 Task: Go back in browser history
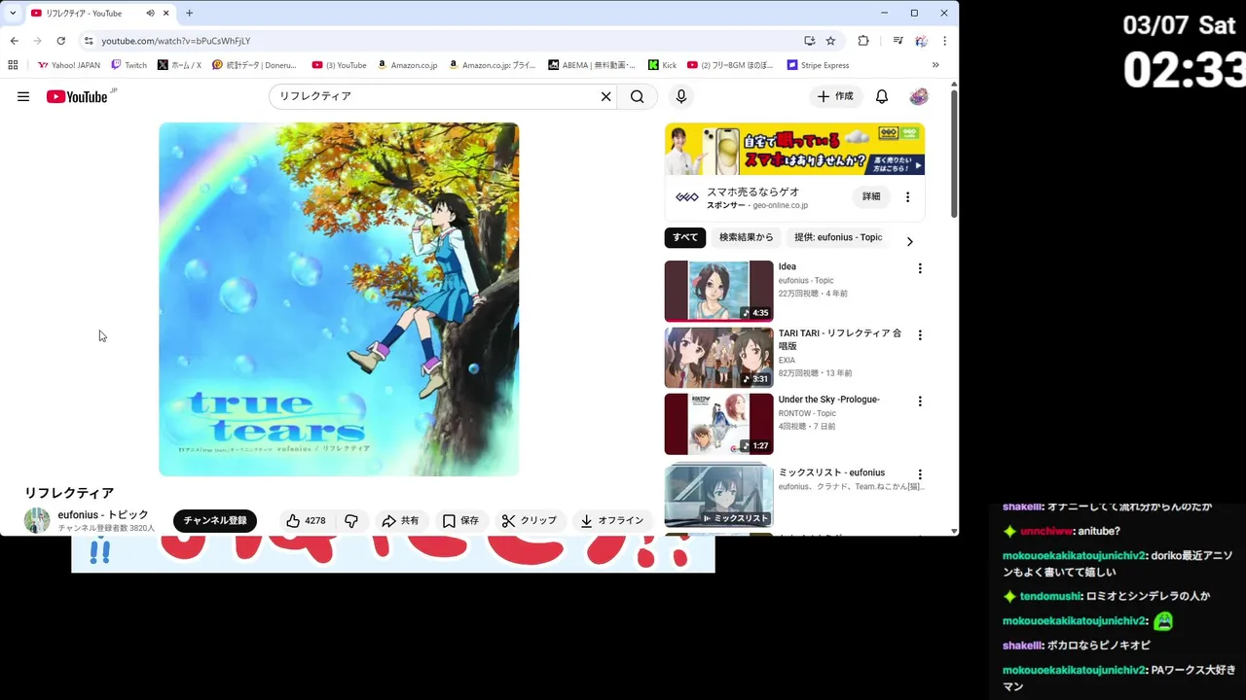pyautogui.click(x=14, y=41)
